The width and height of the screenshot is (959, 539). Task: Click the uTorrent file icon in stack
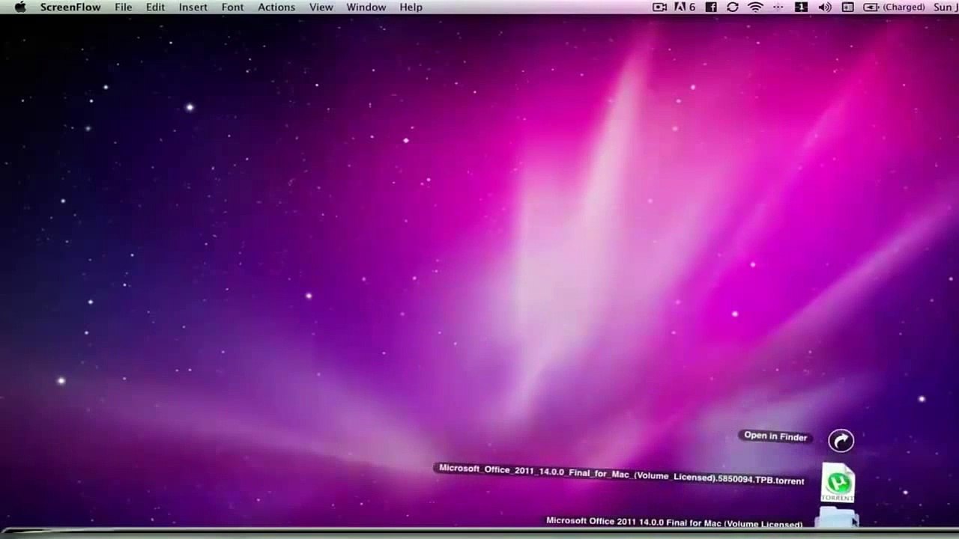(838, 483)
